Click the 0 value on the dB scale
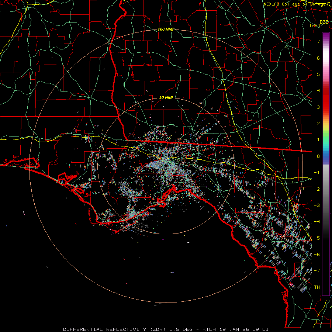The width and height of the screenshot is (332, 332). click(318, 156)
